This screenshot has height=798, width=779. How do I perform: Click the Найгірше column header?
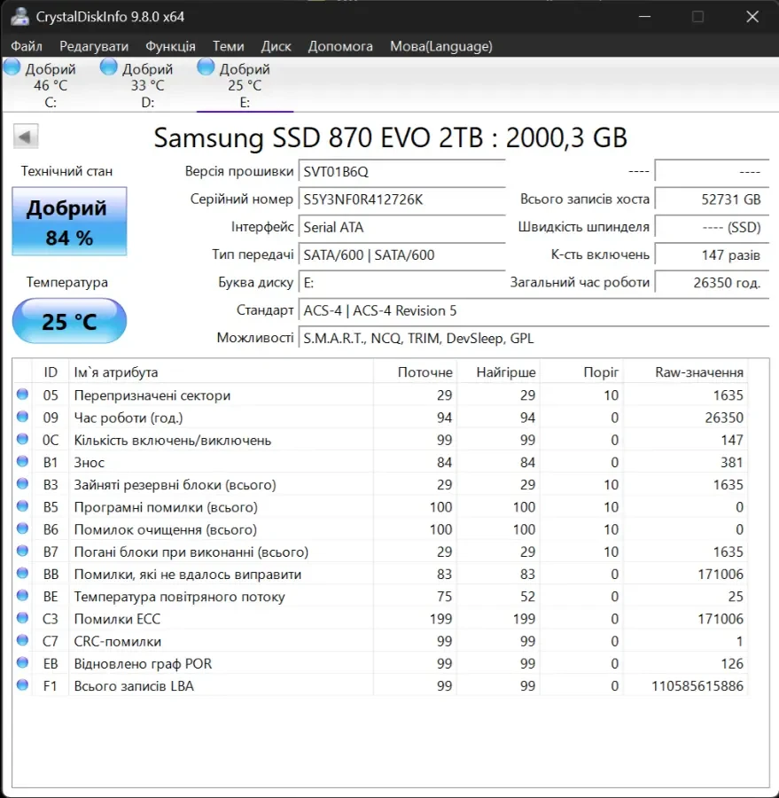(498, 372)
